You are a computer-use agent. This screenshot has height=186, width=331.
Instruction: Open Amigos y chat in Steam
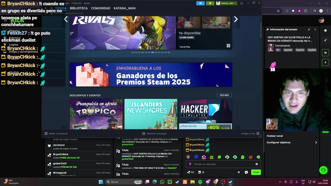(250, 134)
